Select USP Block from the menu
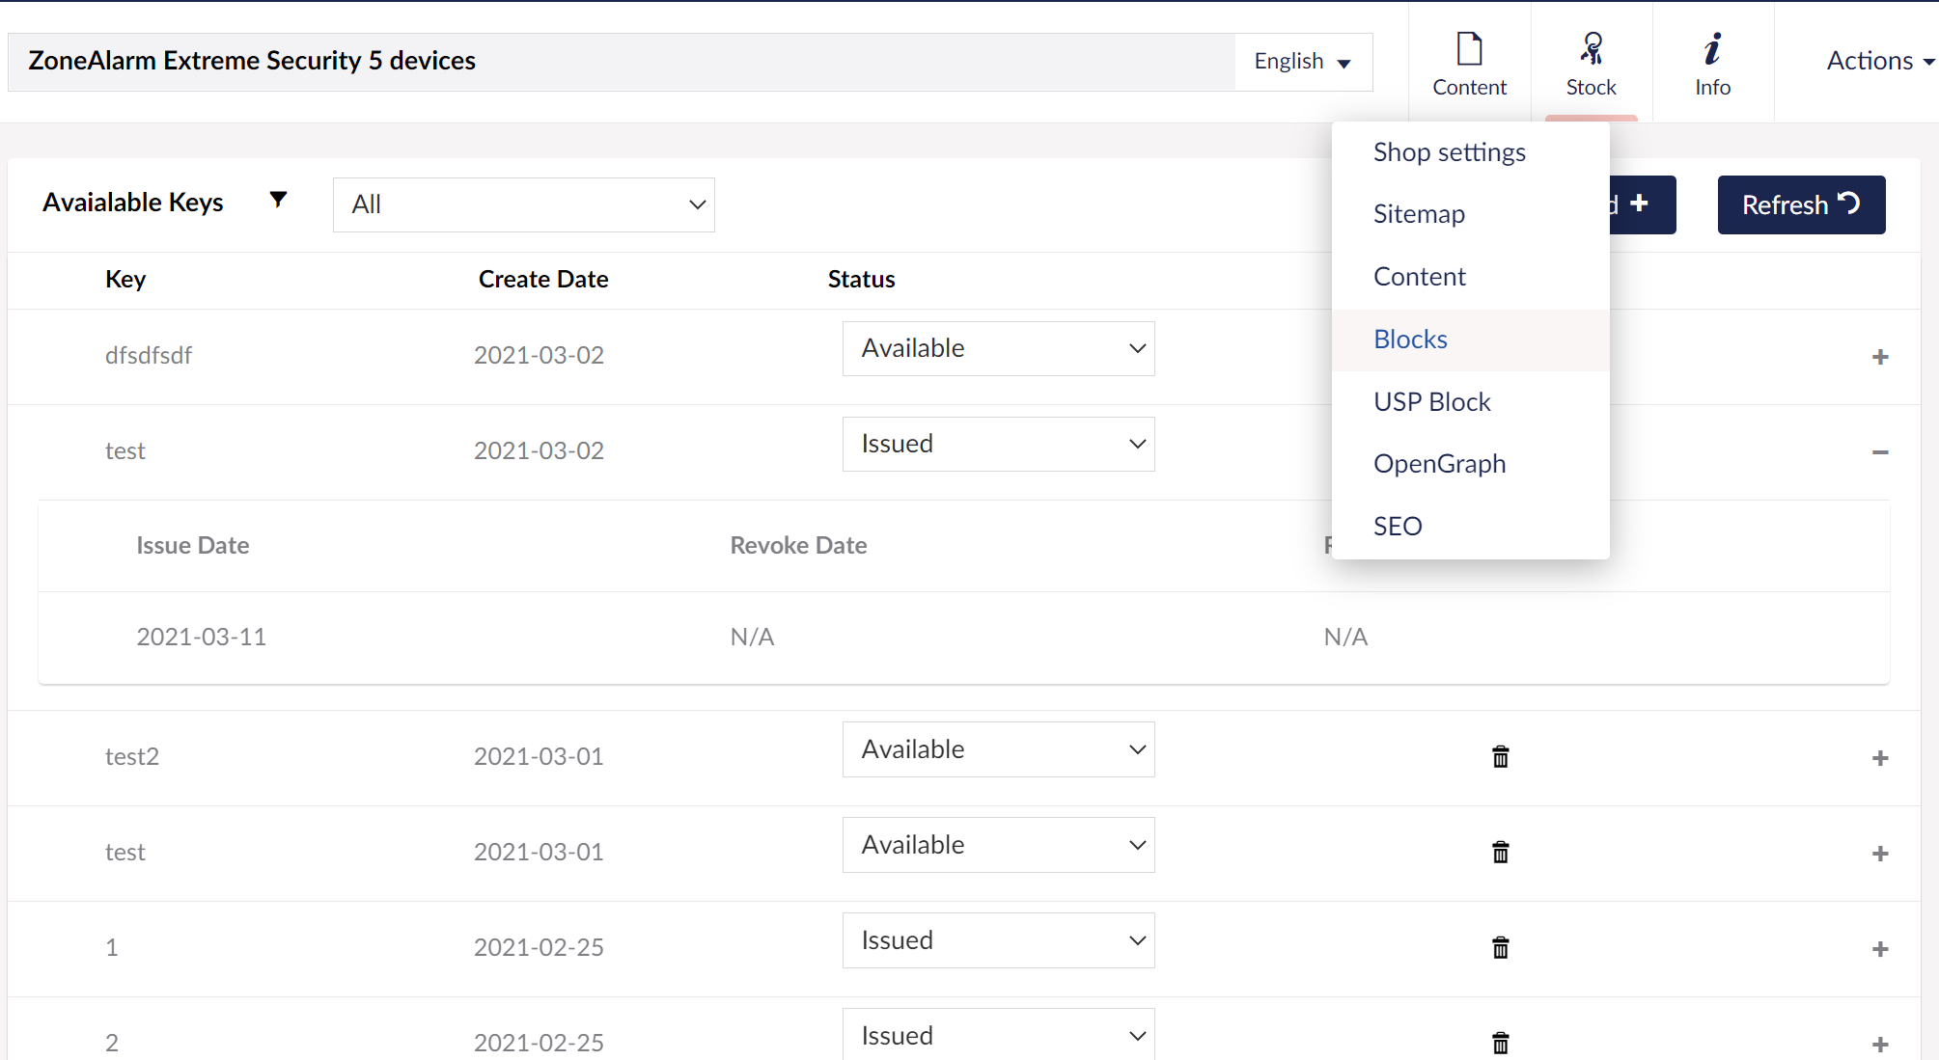This screenshot has height=1060, width=1939. (1470, 402)
